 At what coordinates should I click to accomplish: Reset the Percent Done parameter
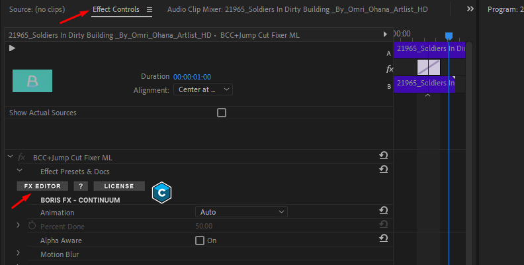383,224
